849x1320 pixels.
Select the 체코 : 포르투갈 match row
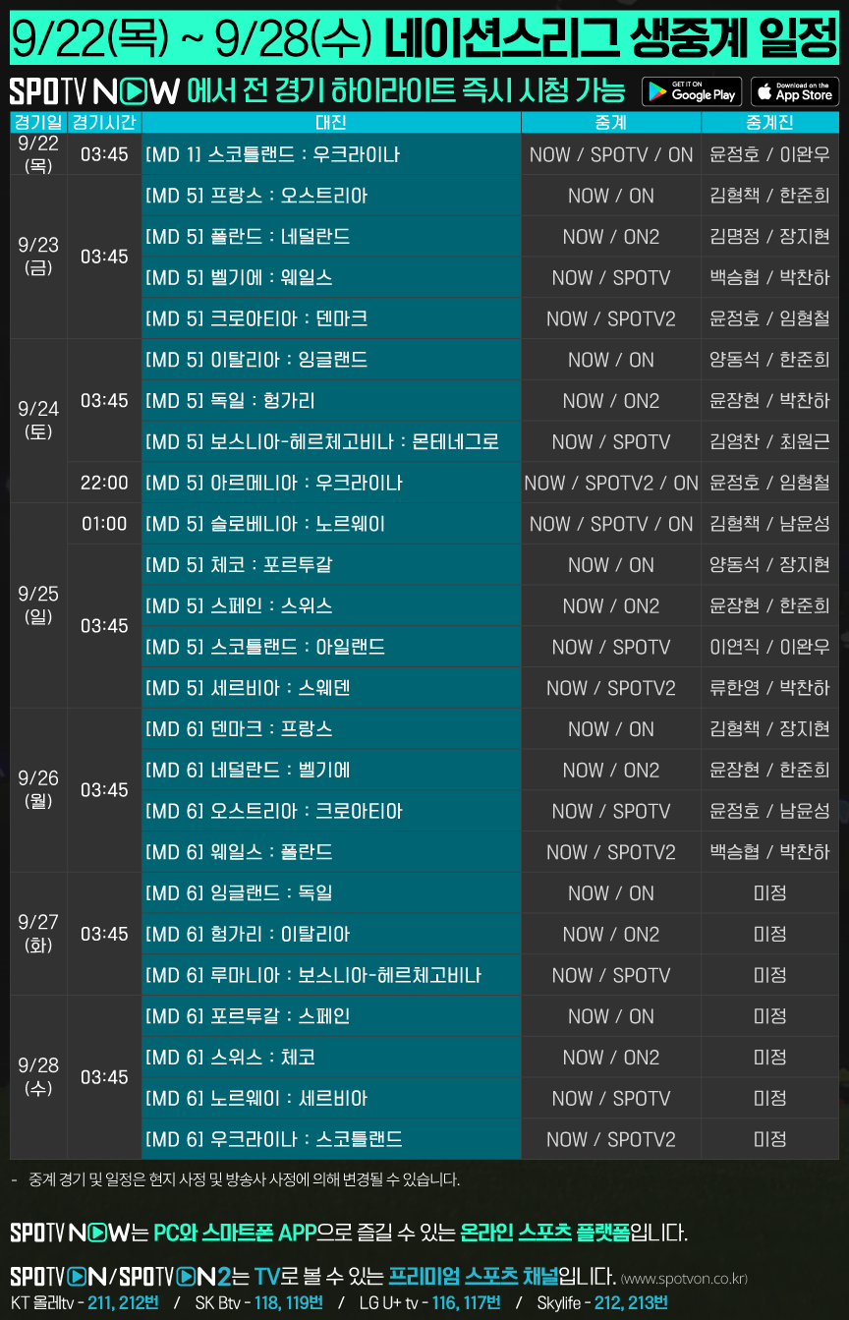click(331, 565)
